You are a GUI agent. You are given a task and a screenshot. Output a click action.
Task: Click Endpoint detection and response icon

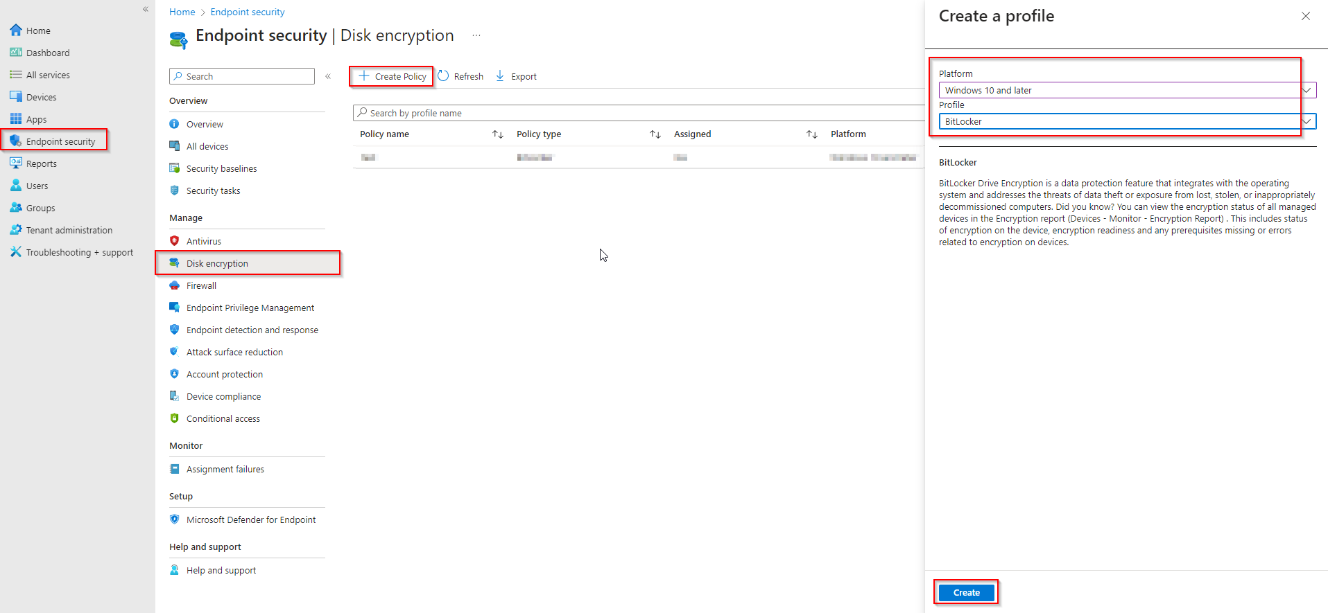[x=175, y=330]
